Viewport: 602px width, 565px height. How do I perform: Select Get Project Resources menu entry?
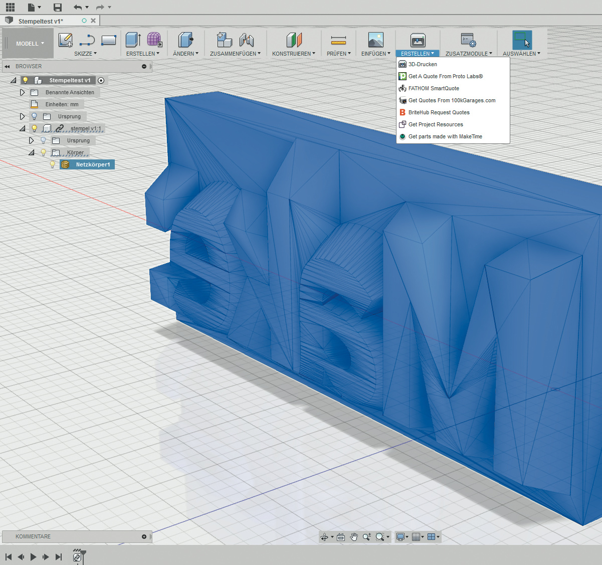(x=435, y=124)
